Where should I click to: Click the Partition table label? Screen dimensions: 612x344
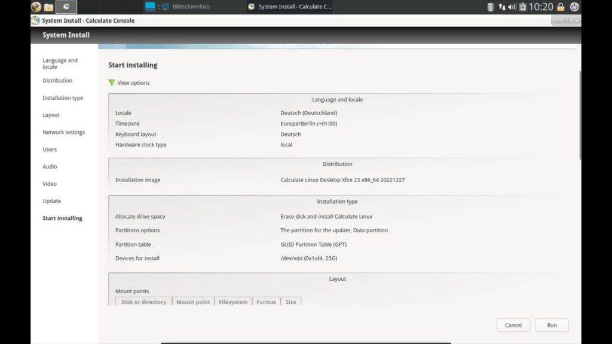point(133,244)
